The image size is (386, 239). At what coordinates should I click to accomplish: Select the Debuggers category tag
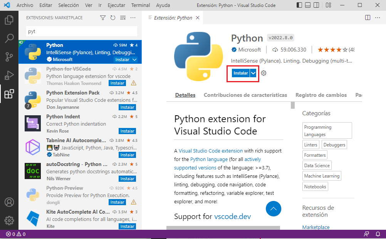coord(334,145)
